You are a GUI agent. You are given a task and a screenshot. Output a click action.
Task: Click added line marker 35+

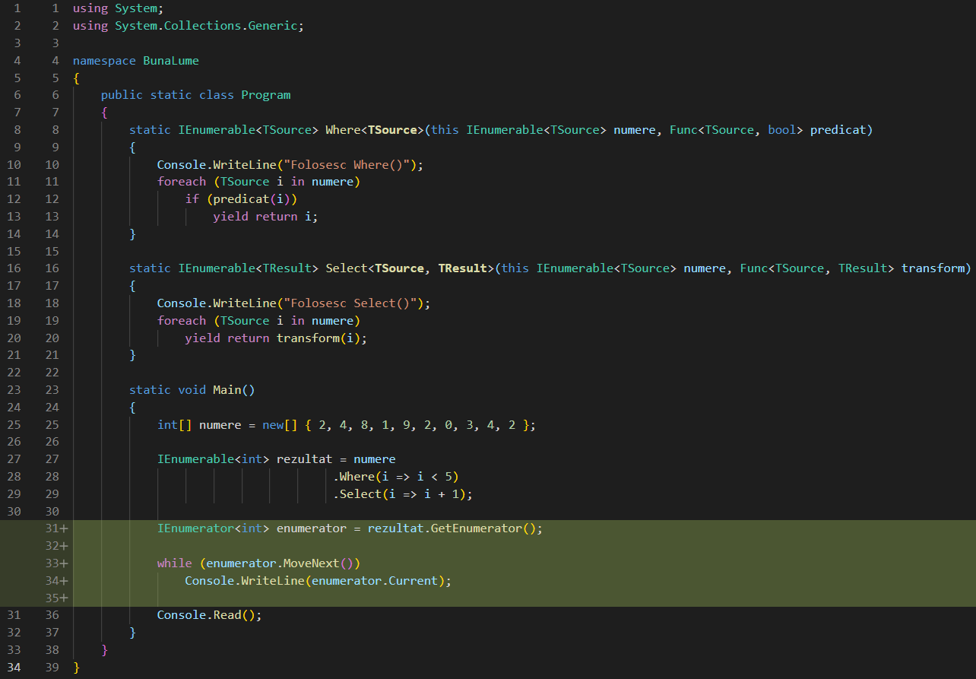[x=55, y=598]
